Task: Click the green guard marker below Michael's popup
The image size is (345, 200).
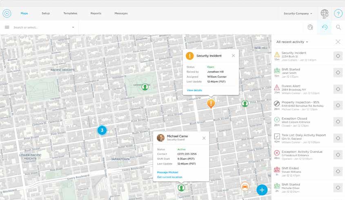Action: 181,188
